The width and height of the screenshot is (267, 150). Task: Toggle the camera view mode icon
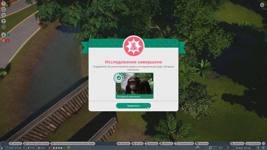tap(210, 148)
